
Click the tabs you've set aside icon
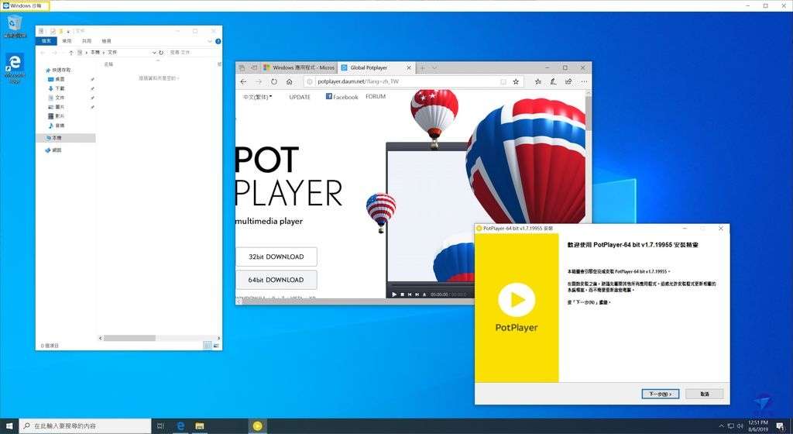(x=242, y=67)
